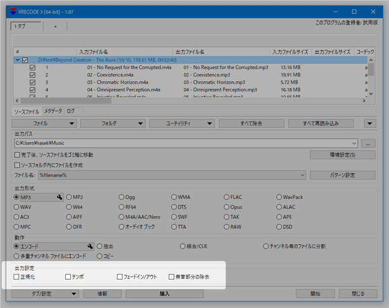389x308 pixels.
Task: Click the すべて再読み込み button
Action: click(321, 124)
